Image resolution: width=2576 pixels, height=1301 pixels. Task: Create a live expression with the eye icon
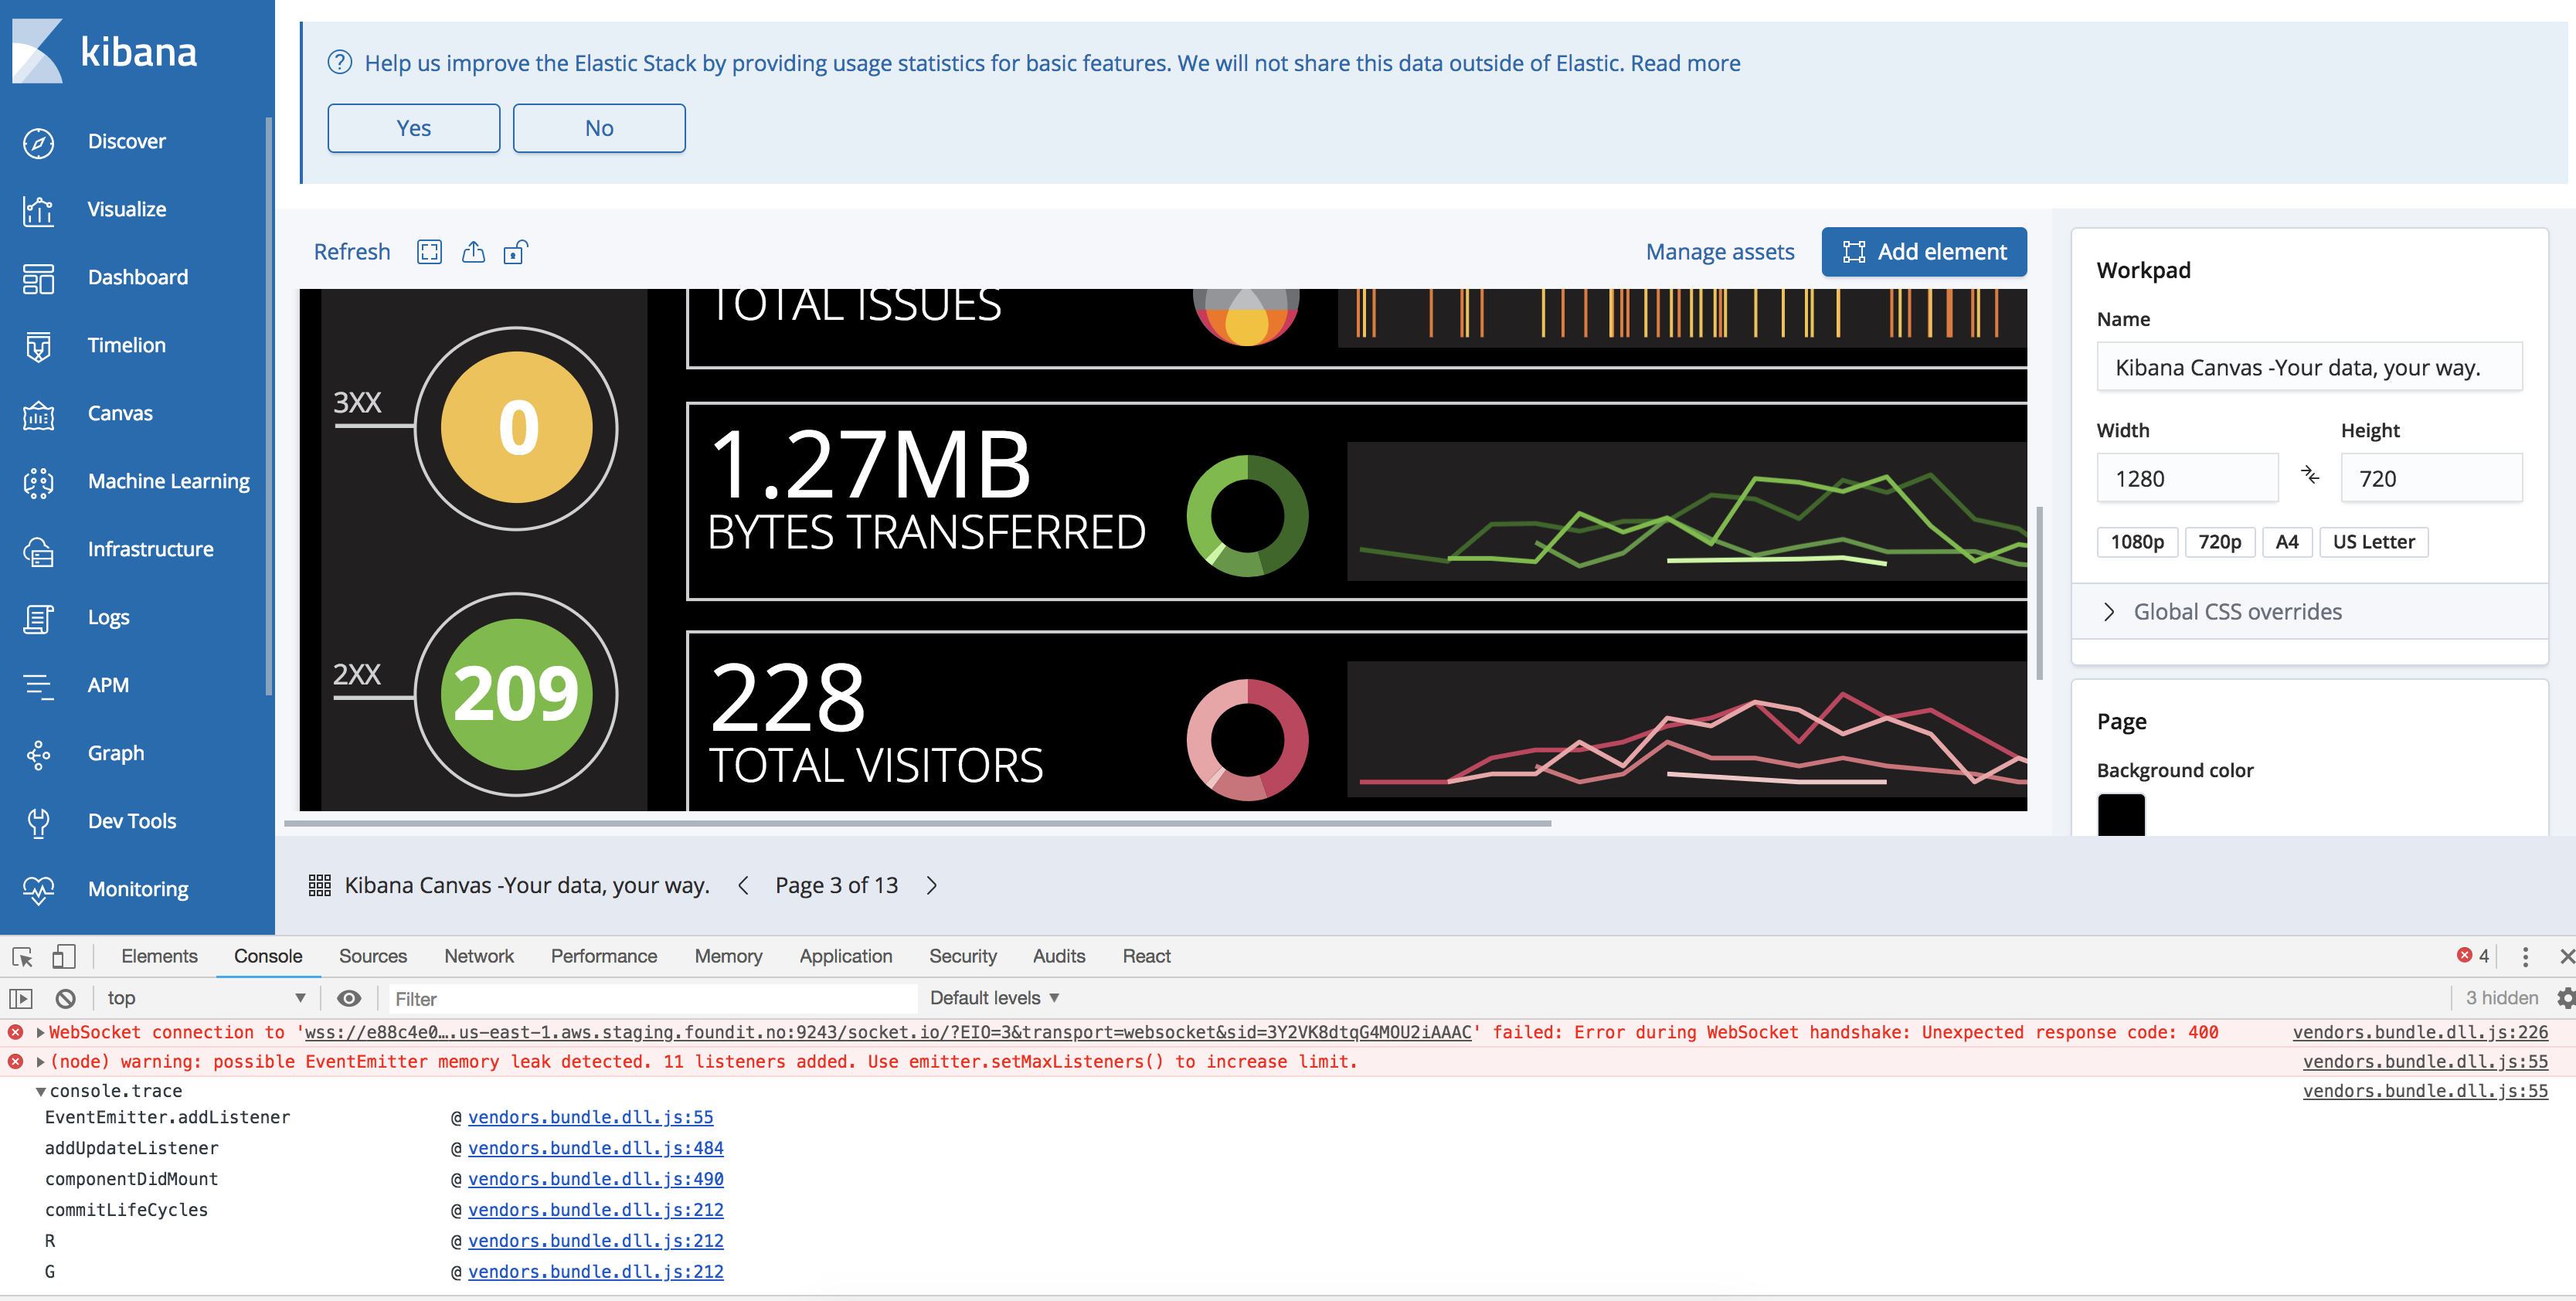[349, 998]
